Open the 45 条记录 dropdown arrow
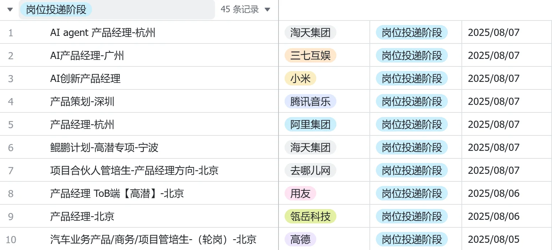 coord(267,10)
